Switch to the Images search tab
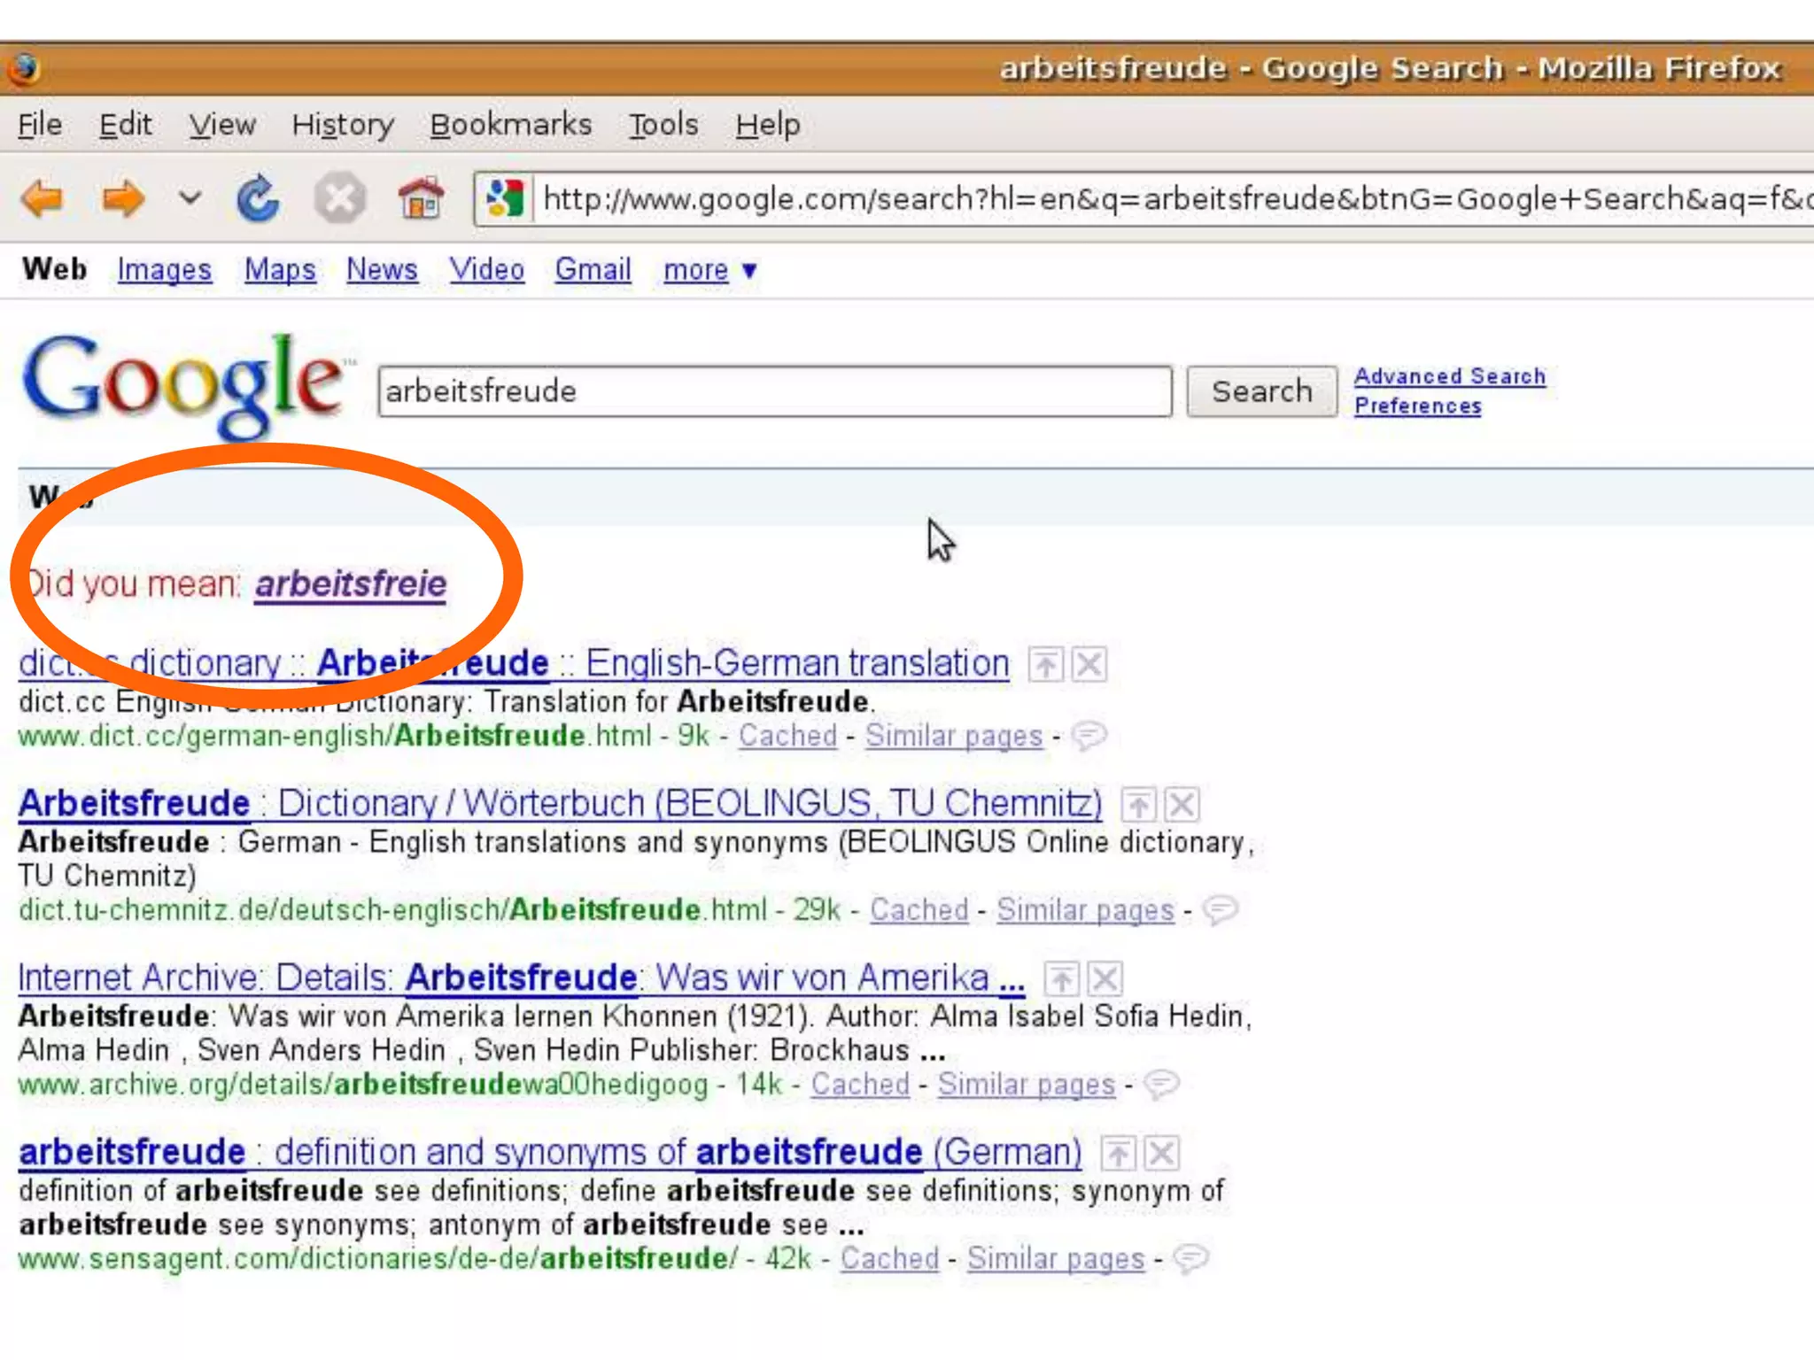The height and width of the screenshot is (1360, 1814). [x=164, y=270]
